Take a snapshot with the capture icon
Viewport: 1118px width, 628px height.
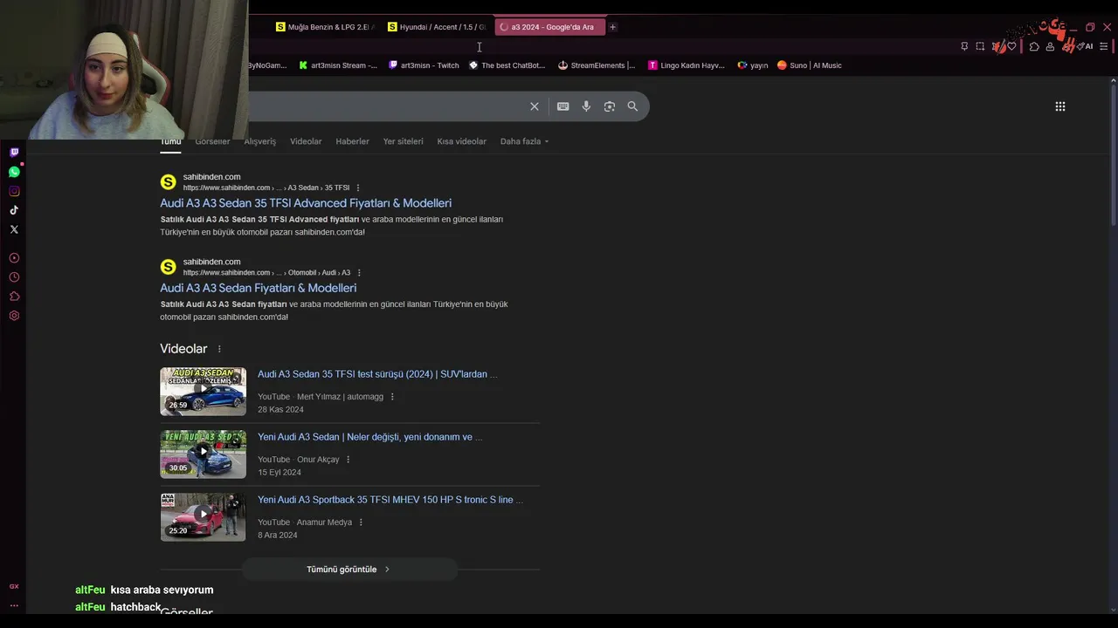[980, 46]
